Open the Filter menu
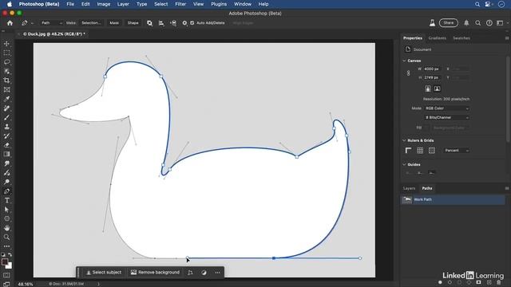The width and height of the screenshot is (511, 287). click(180, 4)
